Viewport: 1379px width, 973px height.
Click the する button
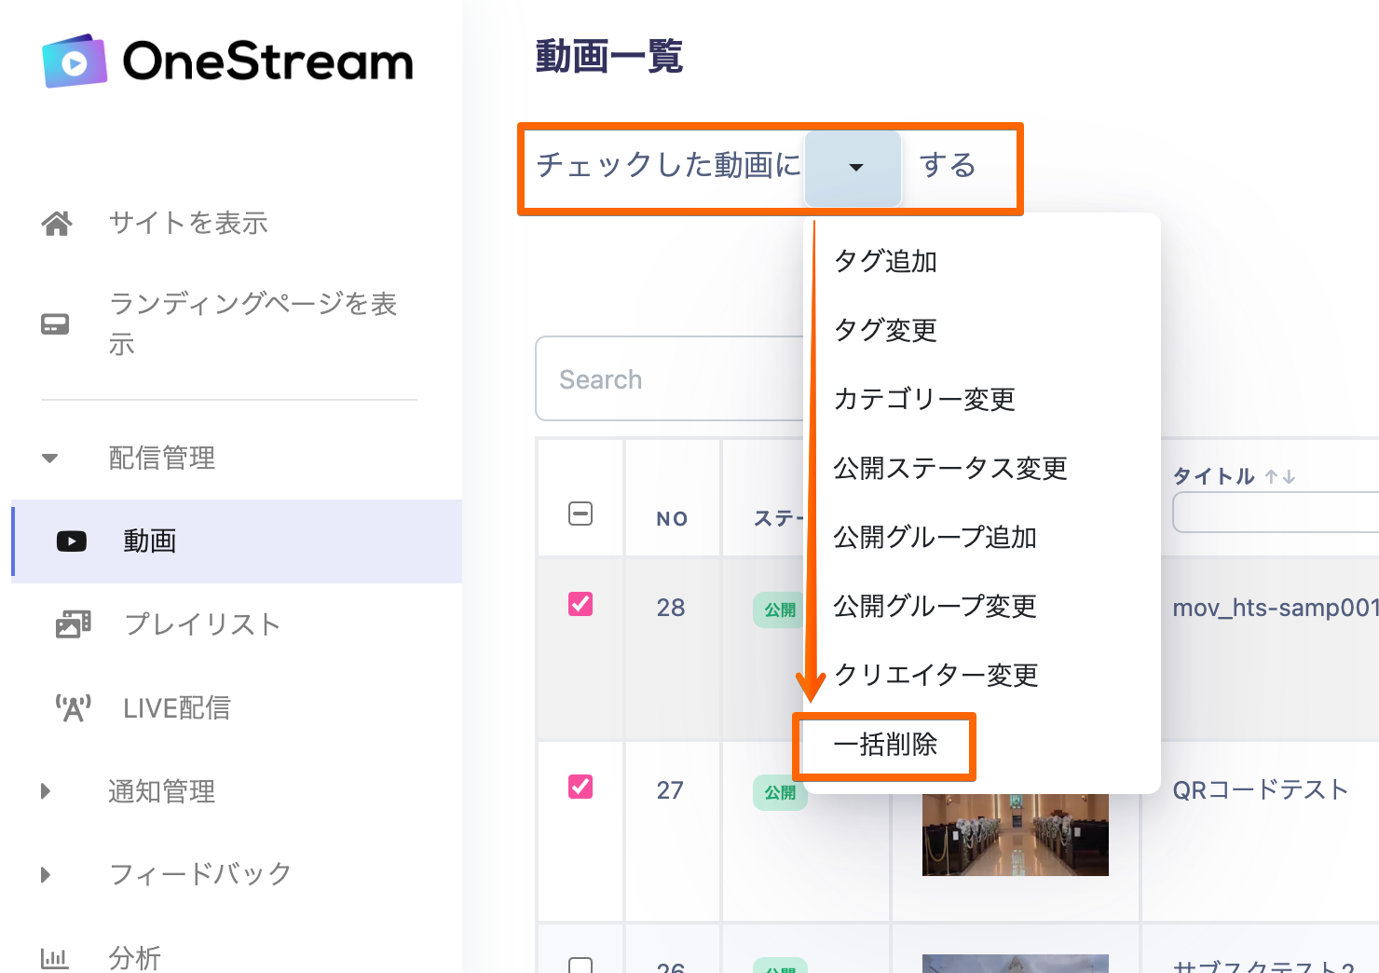click(x=948, y=166)
